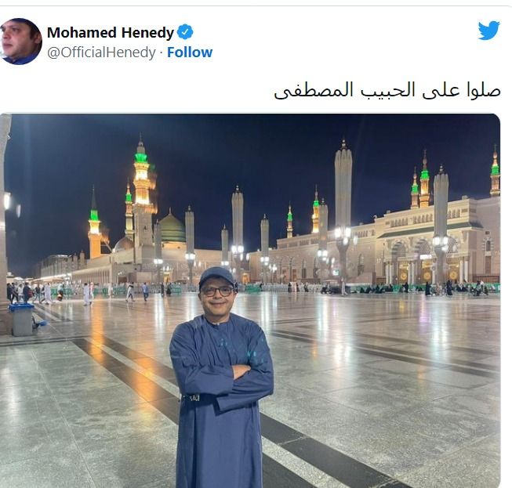
Task: Open the Mohamed Henedy display name
Action: pos(111,32)
